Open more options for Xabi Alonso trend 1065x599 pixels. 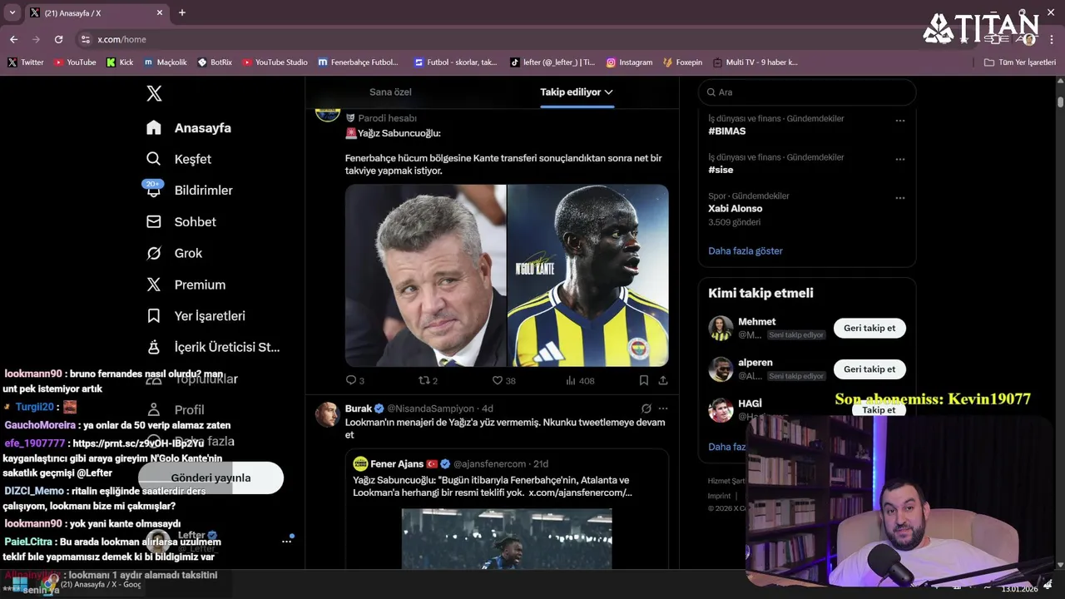[x=900, y=198]
